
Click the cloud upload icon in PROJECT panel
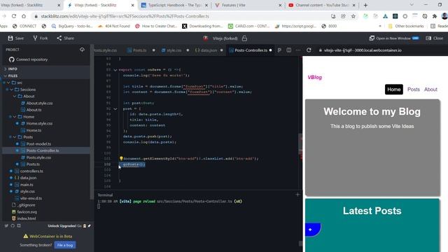[83, 50]
